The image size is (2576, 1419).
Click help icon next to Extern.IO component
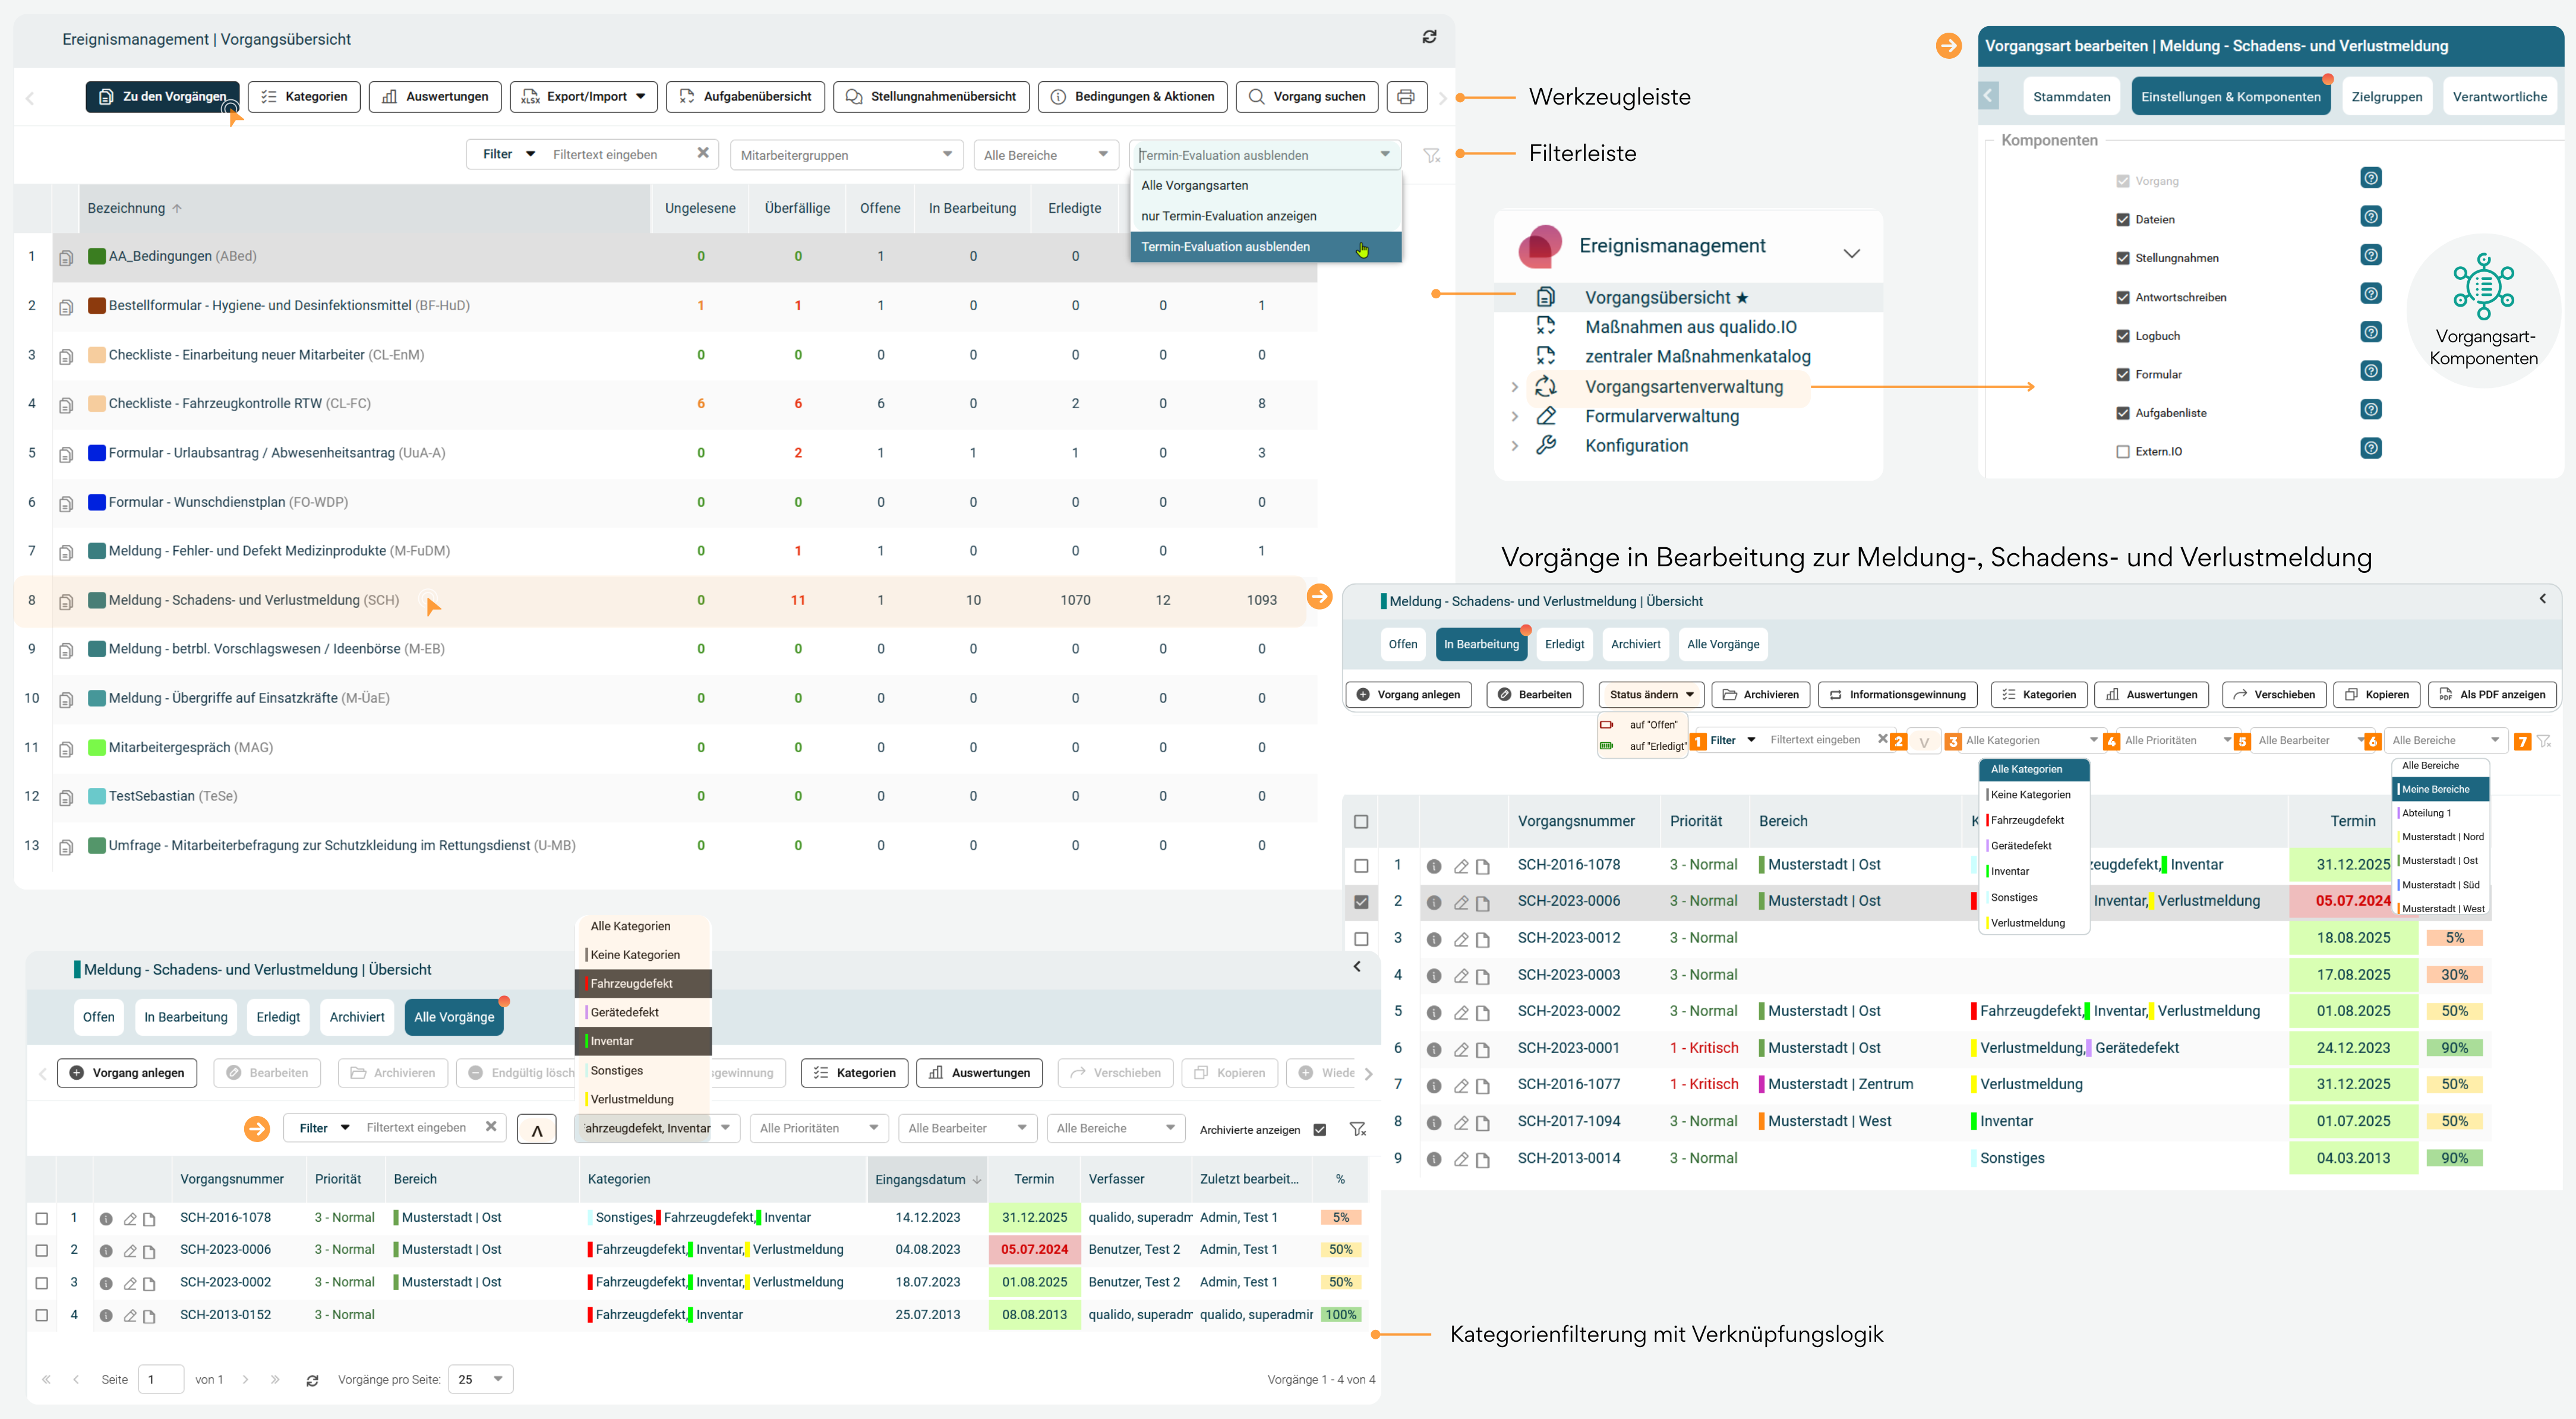point(2370,449)
